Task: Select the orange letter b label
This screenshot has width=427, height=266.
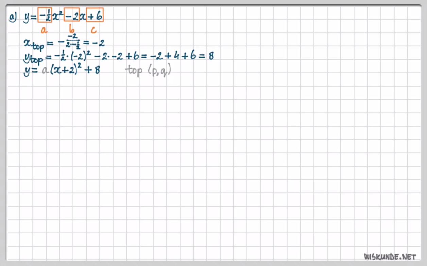Action: tap(72, 30)
